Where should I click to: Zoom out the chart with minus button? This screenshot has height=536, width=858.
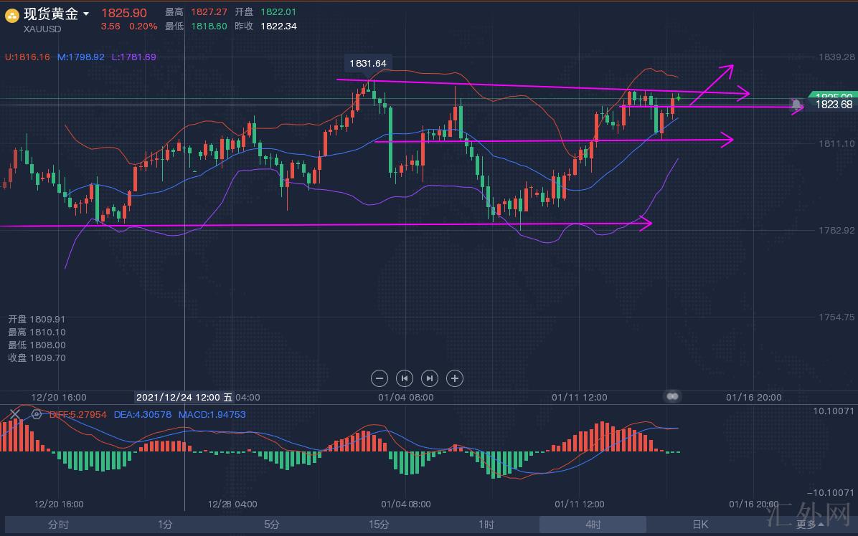(x=379, y=378)
